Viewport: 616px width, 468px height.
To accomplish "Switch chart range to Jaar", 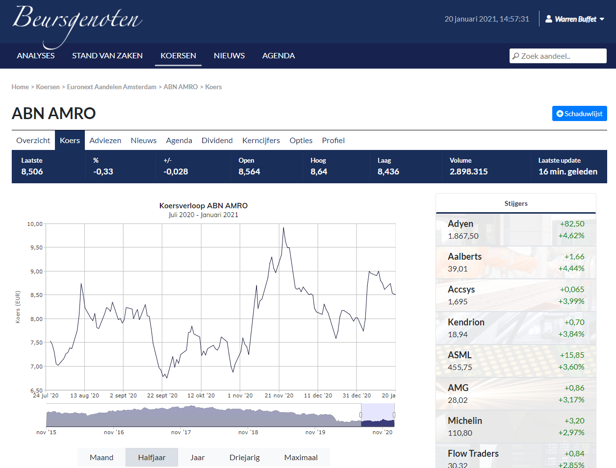I will tap(197, 458).
